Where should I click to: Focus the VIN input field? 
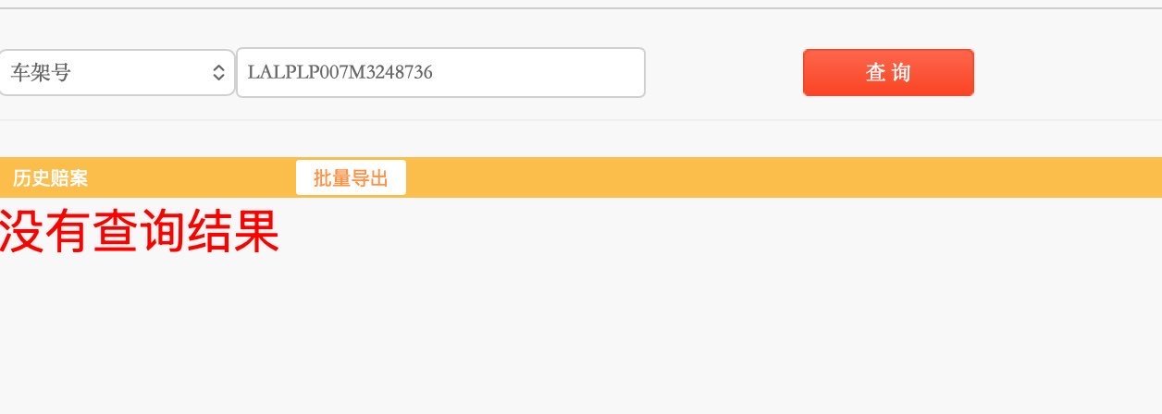tap(440, 72)
